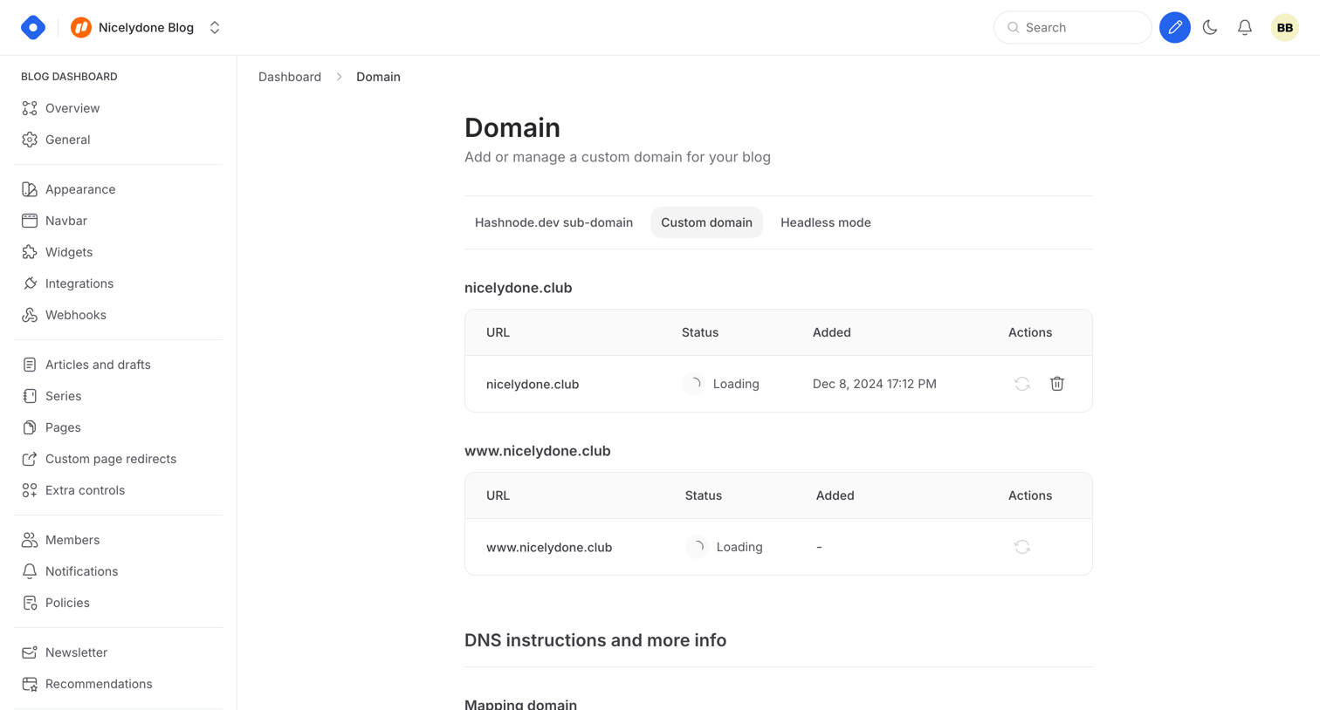
Task: Open Newsletter sidebar label
Action: coord(77,652)
